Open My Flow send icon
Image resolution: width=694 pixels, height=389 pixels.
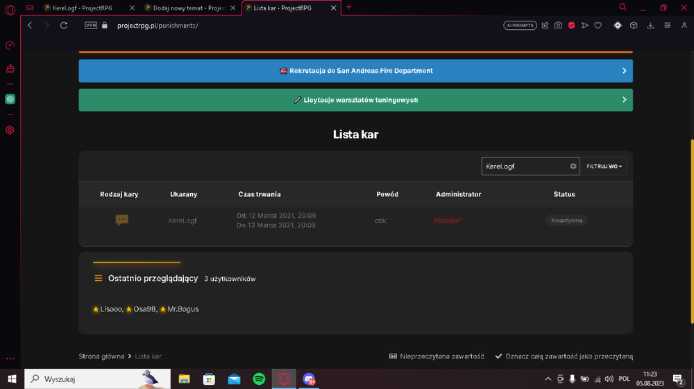point(584,25)
